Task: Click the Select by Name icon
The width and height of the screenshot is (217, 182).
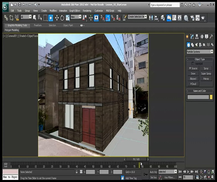Action: 40,18
